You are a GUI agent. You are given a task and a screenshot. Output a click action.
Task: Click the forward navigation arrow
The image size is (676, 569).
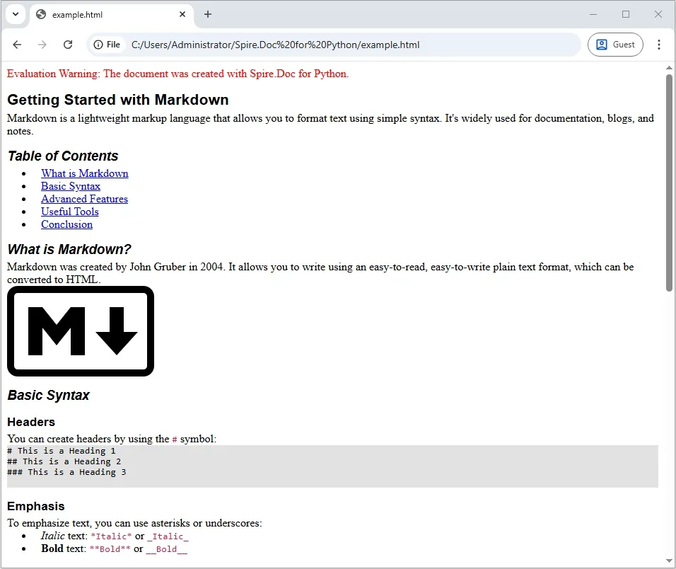(x=42, y=45)
